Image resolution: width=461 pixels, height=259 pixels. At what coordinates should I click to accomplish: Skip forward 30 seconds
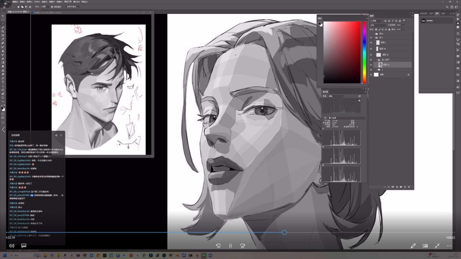pos(243,246)
